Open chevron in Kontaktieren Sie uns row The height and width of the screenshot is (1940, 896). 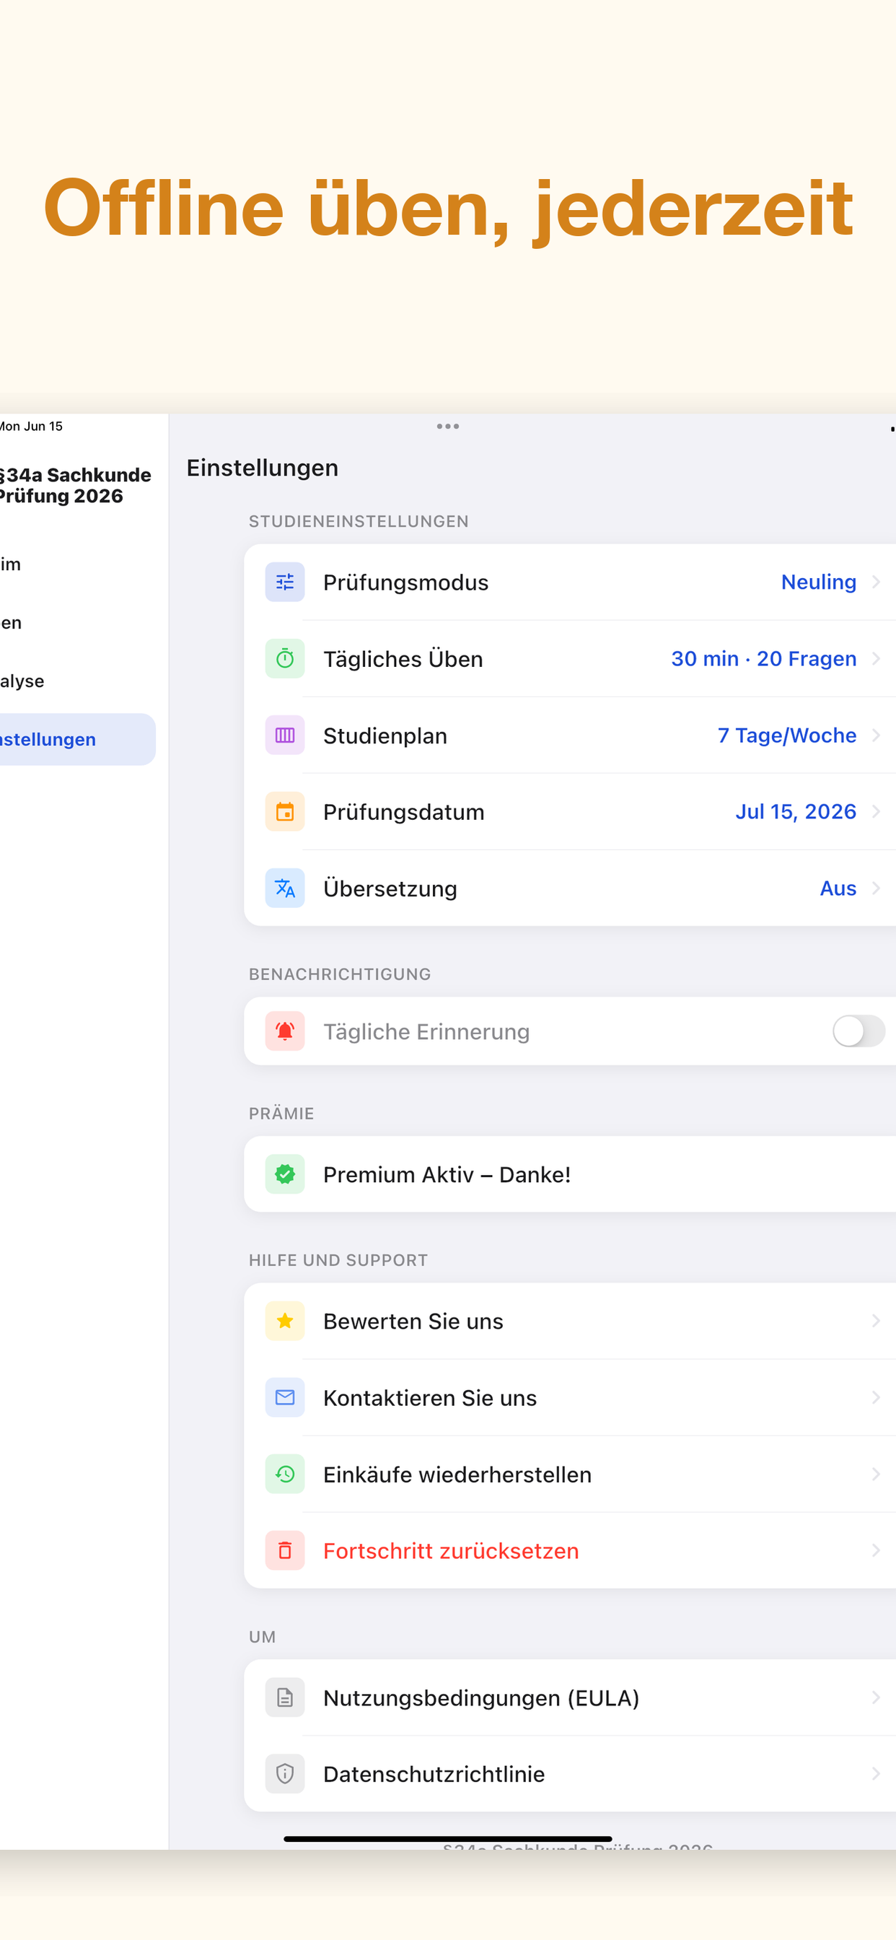[876, 1398]
